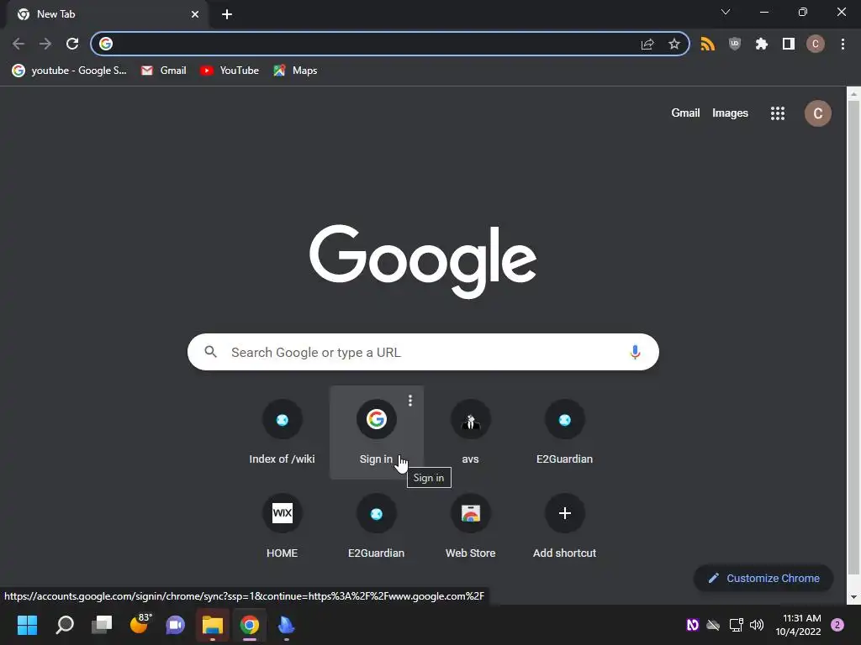Open the E2Guardian shortcut beside Web Store
The width and height of the screenshot is (861, 645).
[376, 527]
